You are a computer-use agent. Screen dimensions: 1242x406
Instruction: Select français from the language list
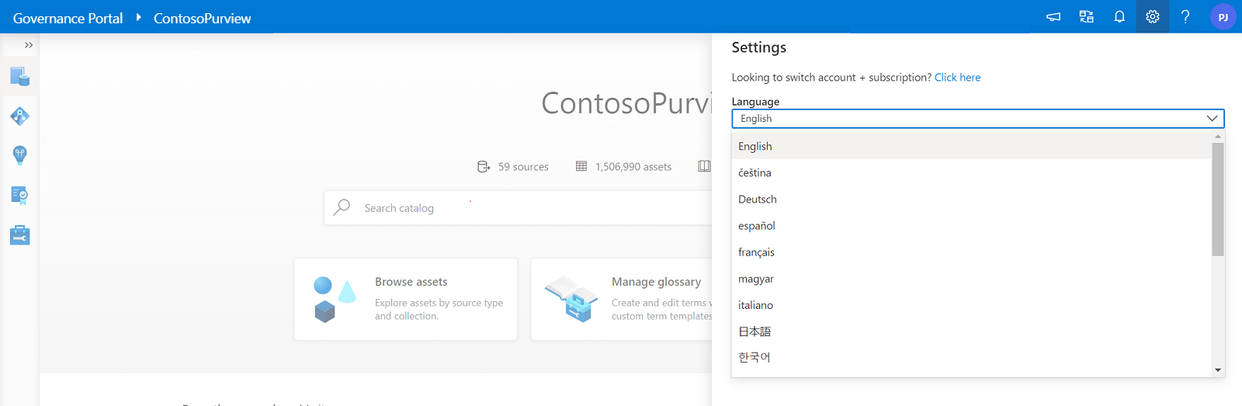971,252
